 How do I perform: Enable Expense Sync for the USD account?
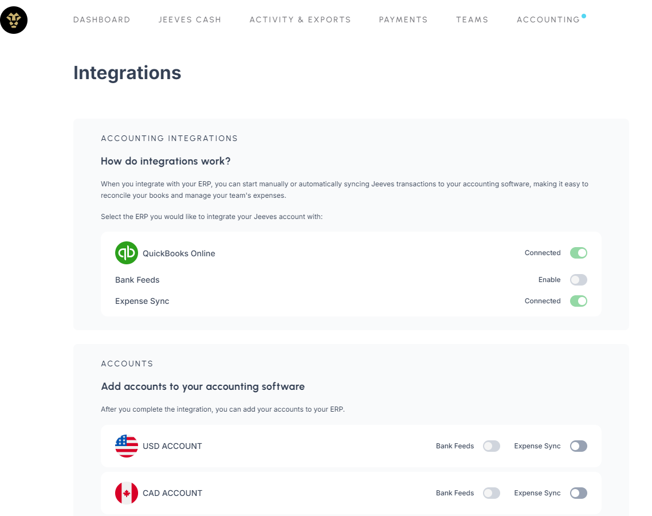578,445
